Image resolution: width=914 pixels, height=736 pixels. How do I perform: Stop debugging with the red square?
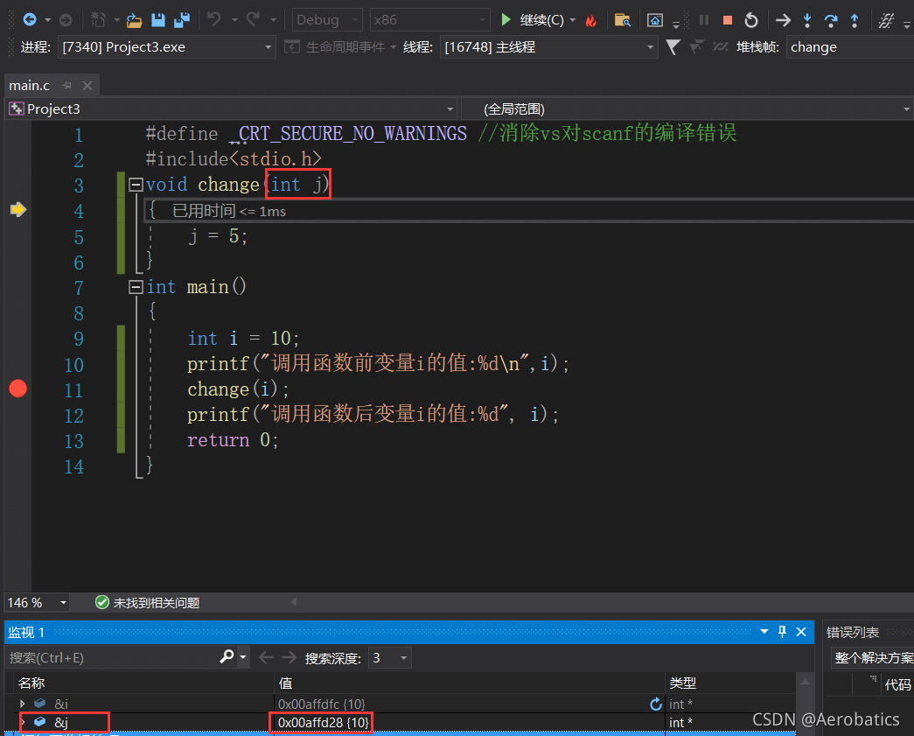point(728,19)
